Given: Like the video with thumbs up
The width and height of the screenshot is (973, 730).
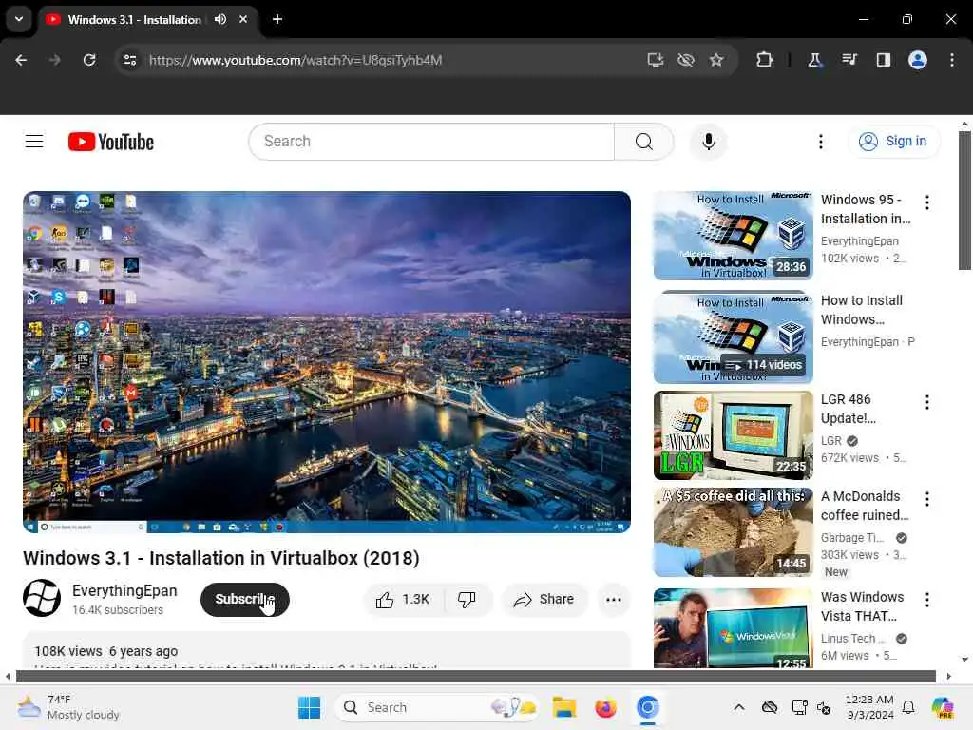Looking at the screenshot, I should pos(403,600).
